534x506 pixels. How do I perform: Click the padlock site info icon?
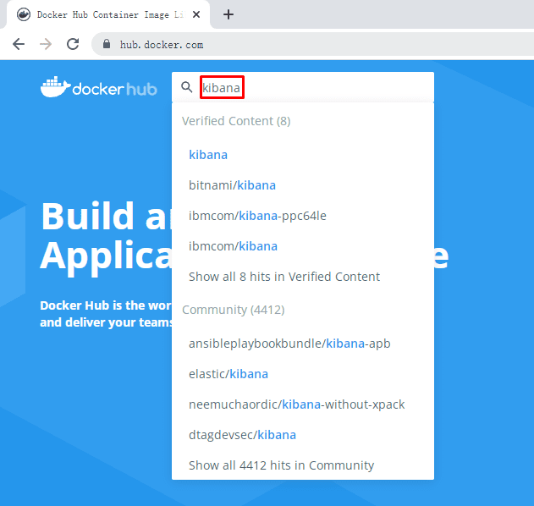107,44
